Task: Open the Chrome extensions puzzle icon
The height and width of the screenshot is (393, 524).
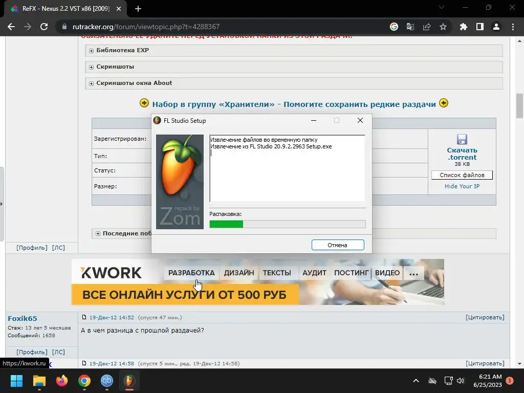Action: click(x=464, y=27)
